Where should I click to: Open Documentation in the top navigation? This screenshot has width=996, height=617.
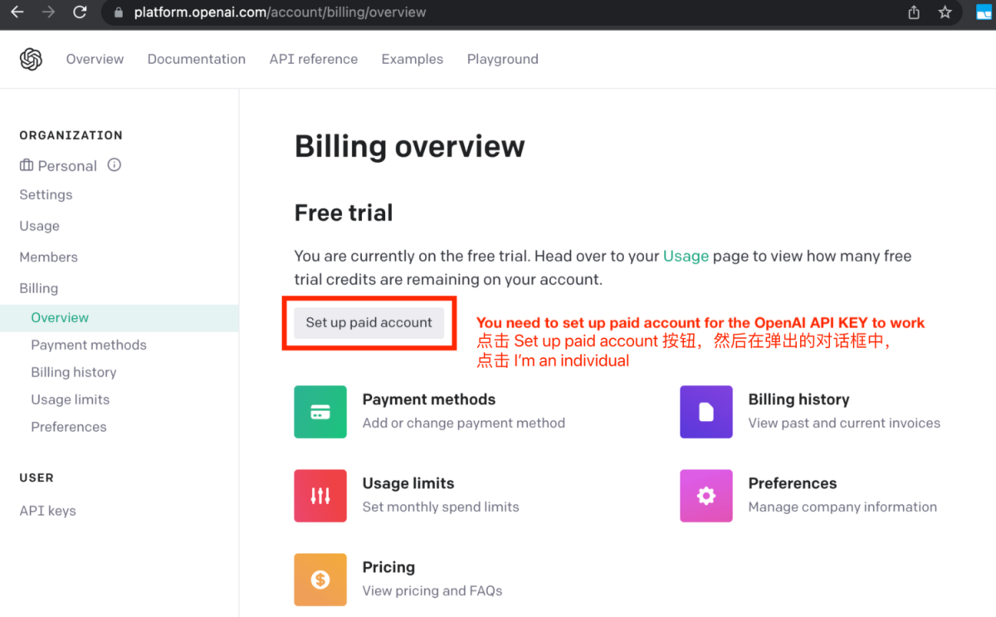pos(197,59)
